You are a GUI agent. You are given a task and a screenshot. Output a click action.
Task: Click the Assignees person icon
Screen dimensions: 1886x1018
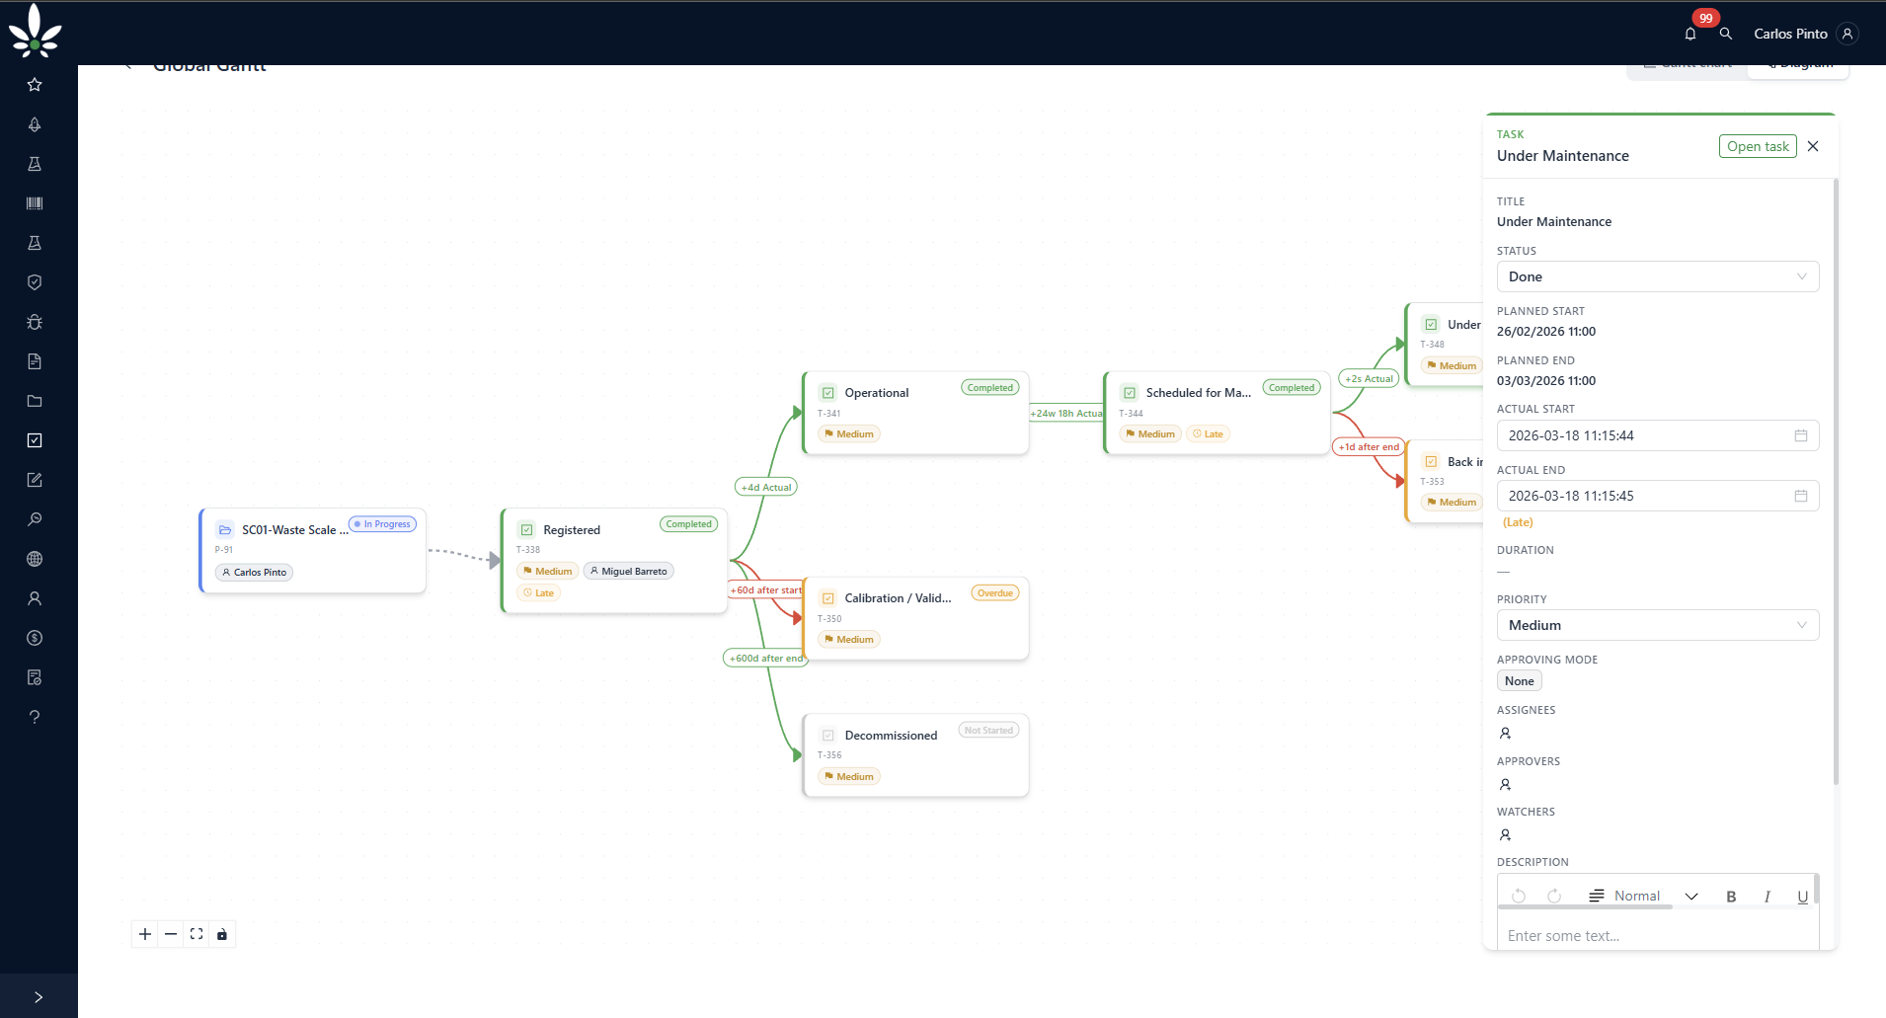click(x=1505, y=734)
